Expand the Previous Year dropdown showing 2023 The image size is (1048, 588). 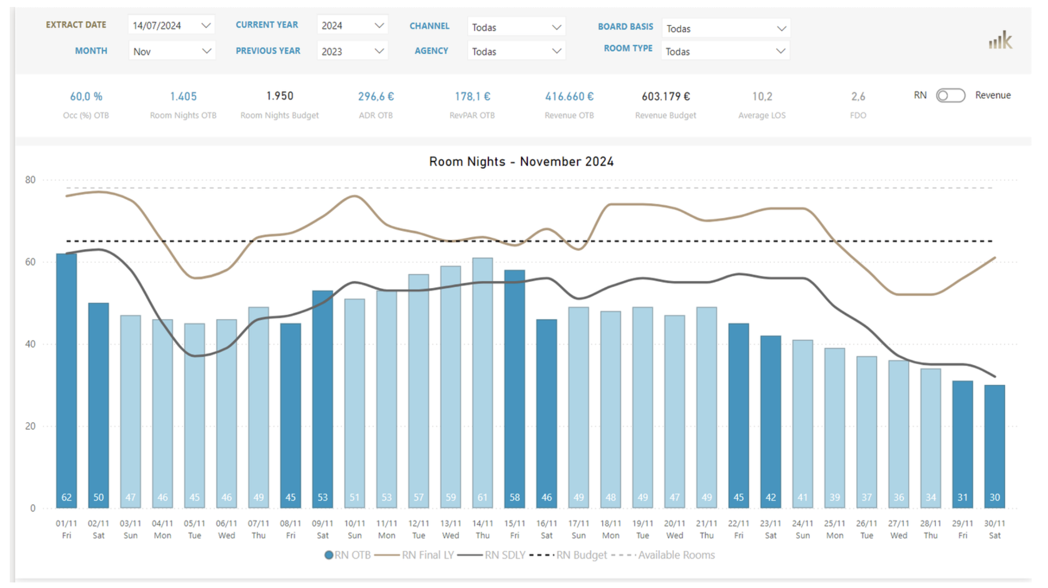pos(352,51)
